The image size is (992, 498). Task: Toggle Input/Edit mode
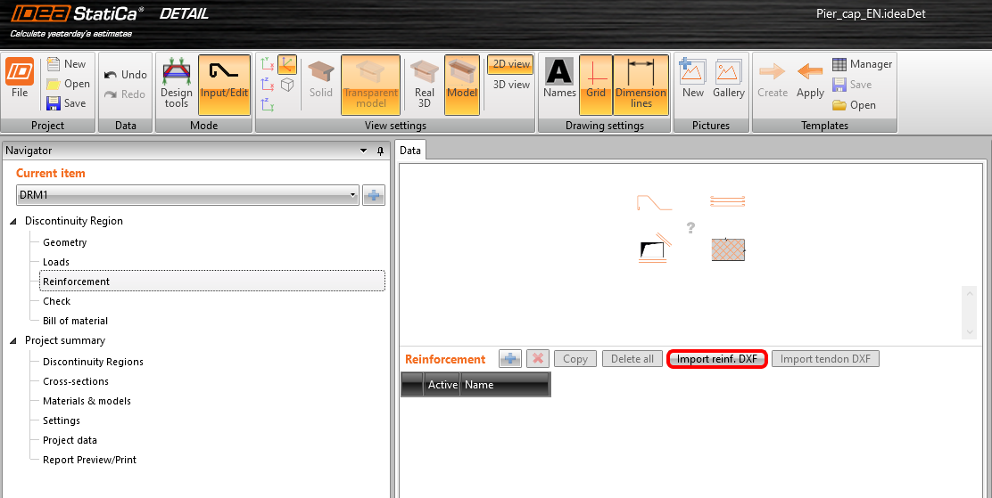click(224, 85)
